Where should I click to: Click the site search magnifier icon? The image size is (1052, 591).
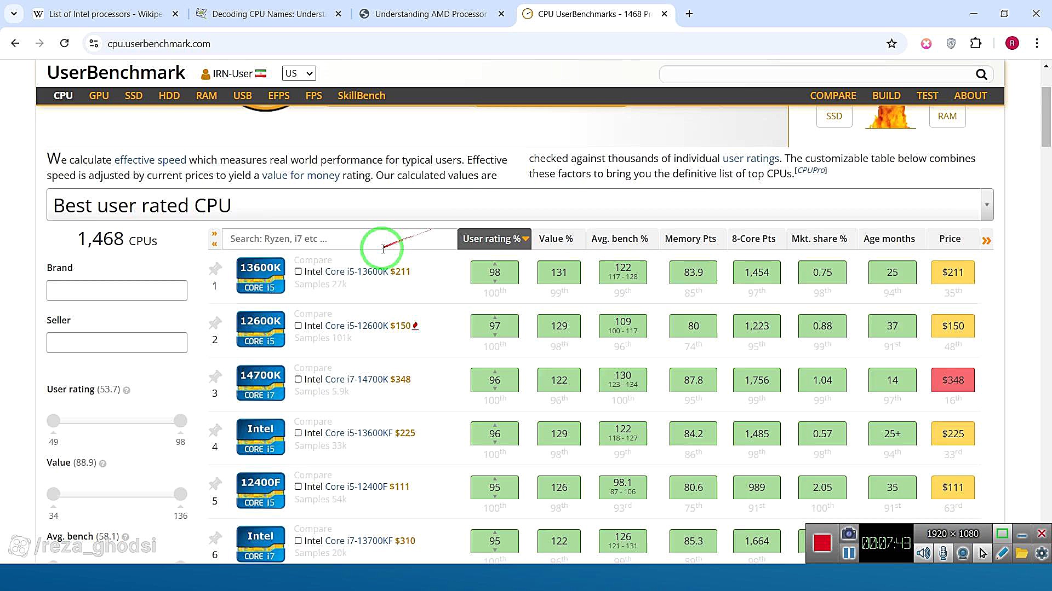pyautogui.click(x=981, y=74)
